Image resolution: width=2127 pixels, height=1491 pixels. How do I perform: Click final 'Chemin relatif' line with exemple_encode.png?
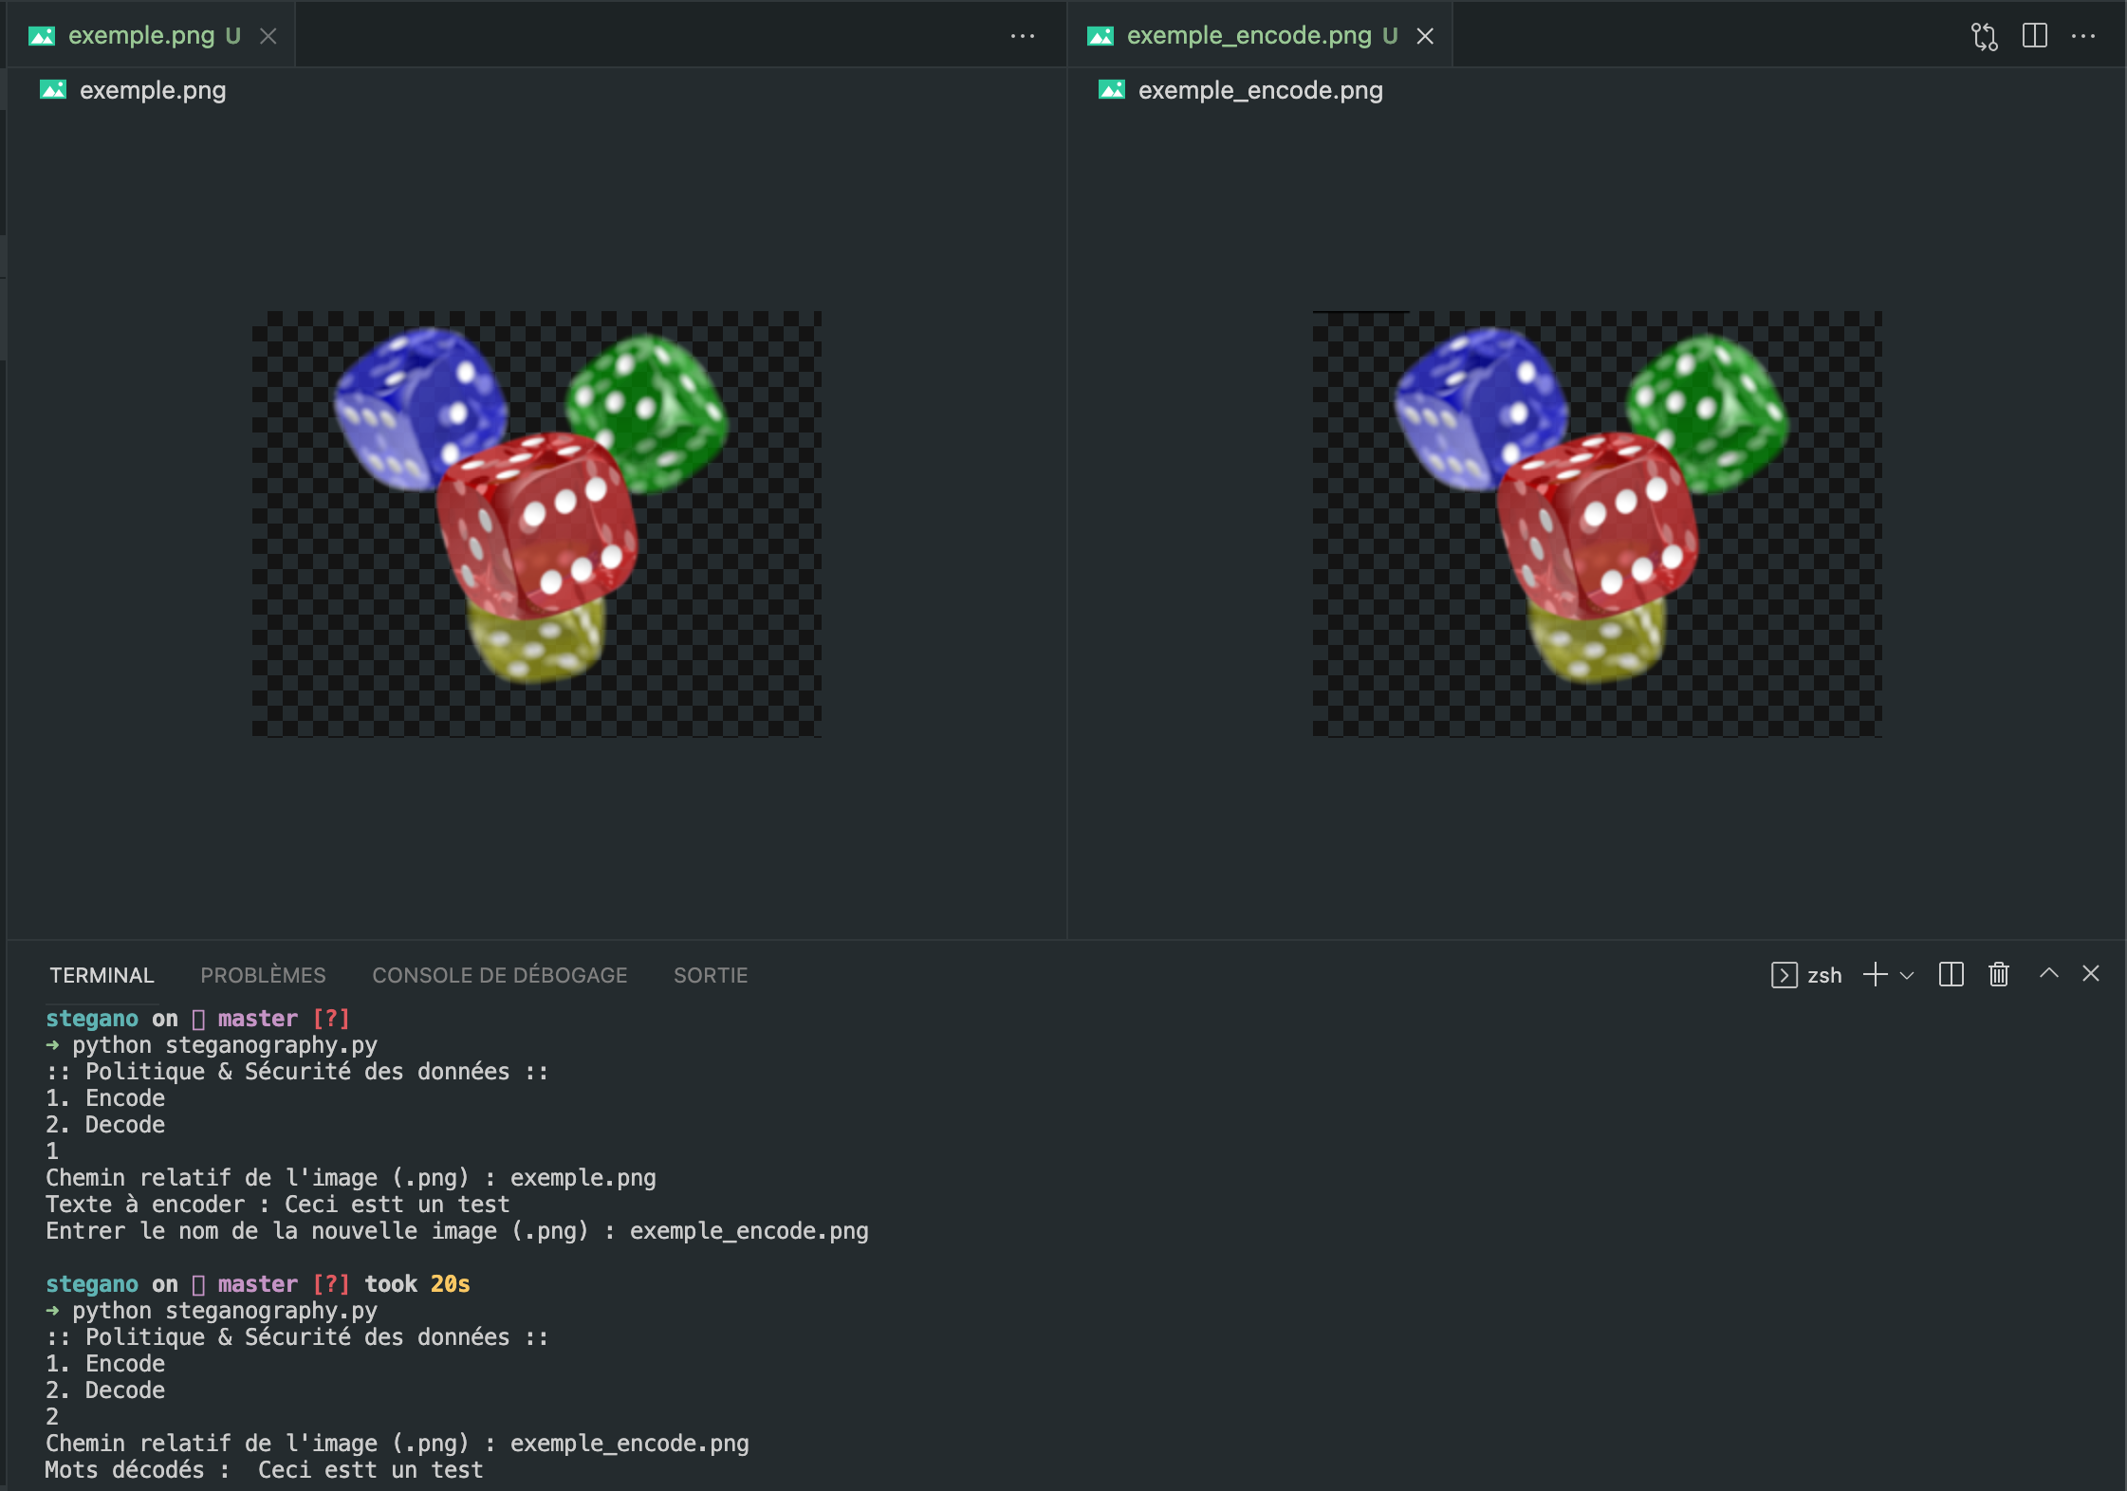(398, 1444)
